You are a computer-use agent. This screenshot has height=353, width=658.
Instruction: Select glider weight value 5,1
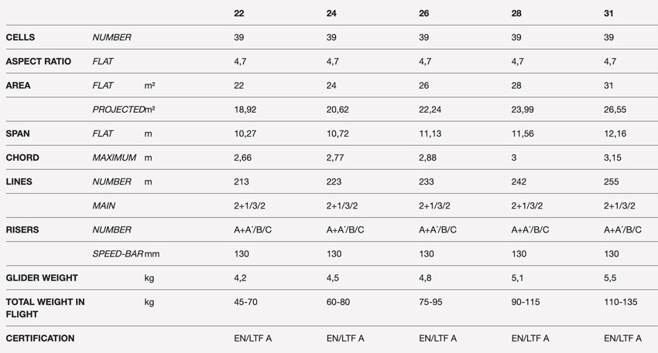(517, 278)
